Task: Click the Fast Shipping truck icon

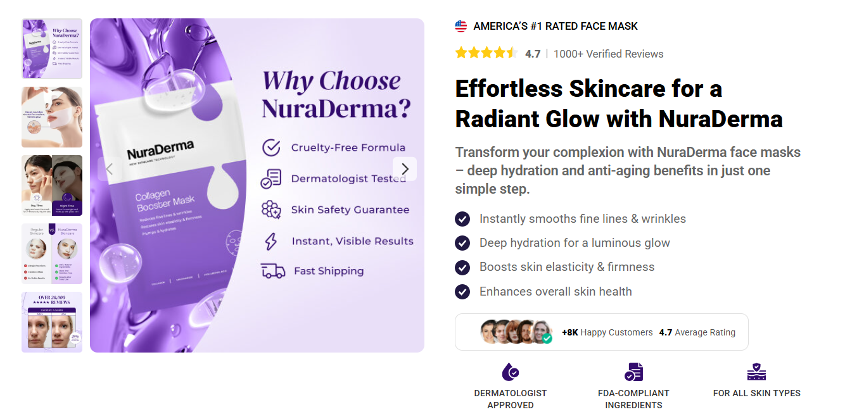Action: (x=273, y=271)
